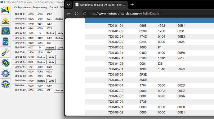The height and width of the screenshot is (119, 214).
Task: Write block 7D0-02-03
Action: 60,33
